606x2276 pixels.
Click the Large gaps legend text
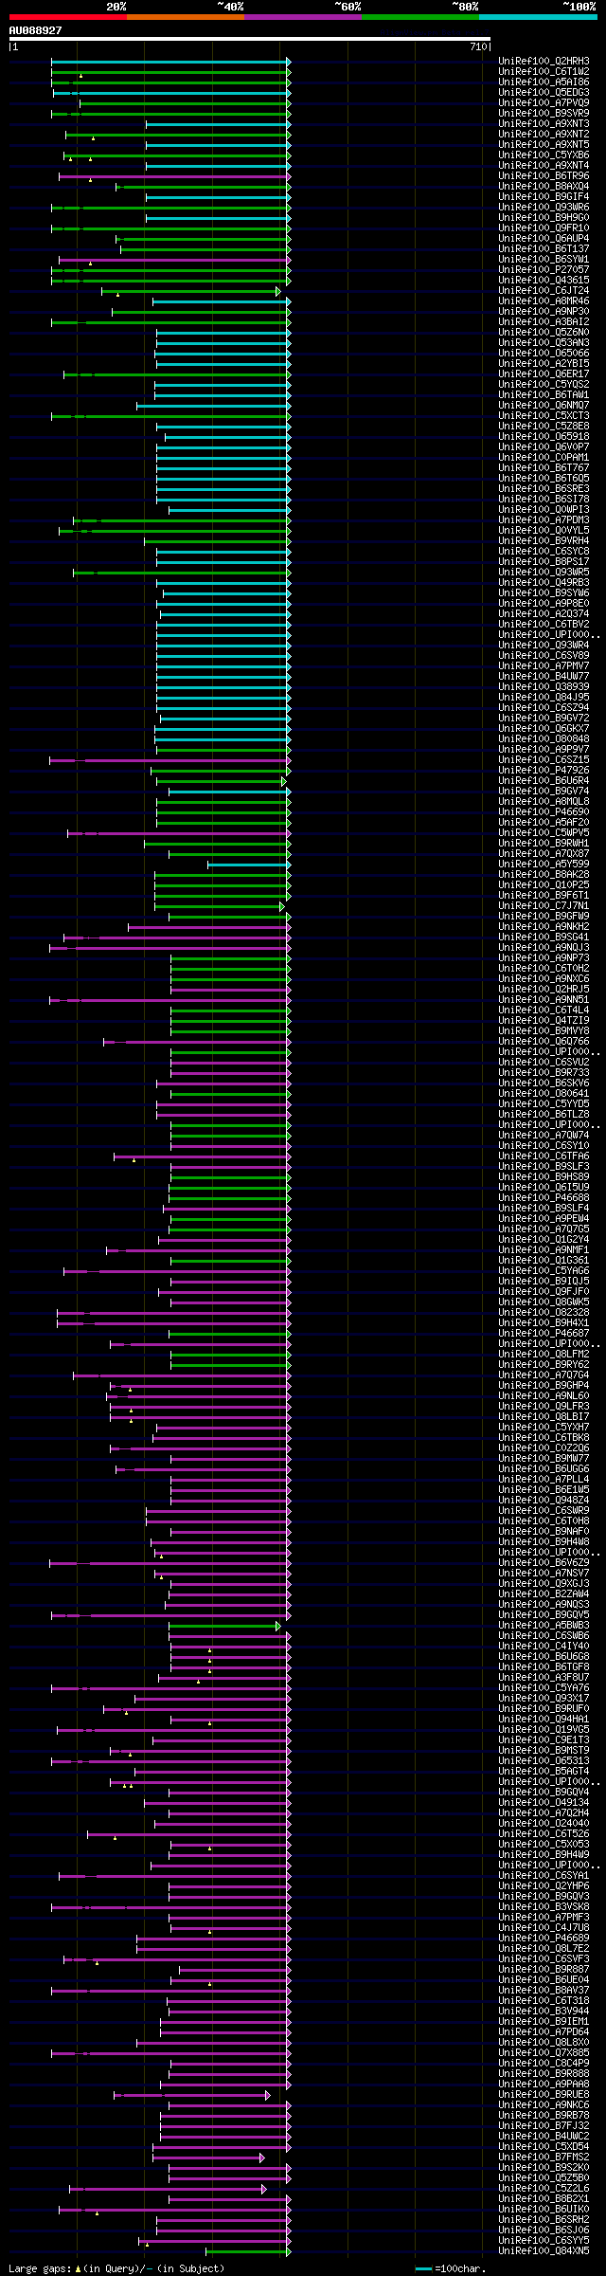pos(117,2269)
